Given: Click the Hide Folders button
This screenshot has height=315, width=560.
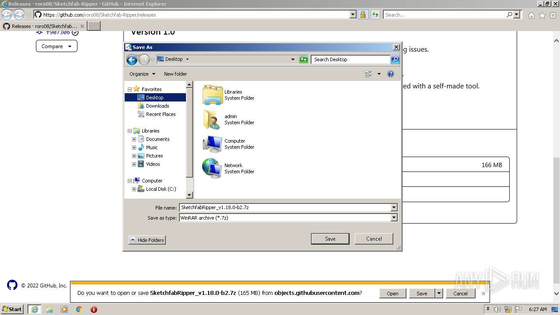Looking at the screenshot, I should 147,240.
